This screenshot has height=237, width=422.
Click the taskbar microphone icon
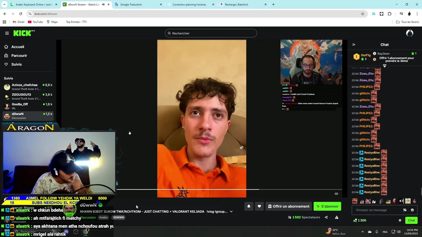pyautogui.click(x=377, y=232)
